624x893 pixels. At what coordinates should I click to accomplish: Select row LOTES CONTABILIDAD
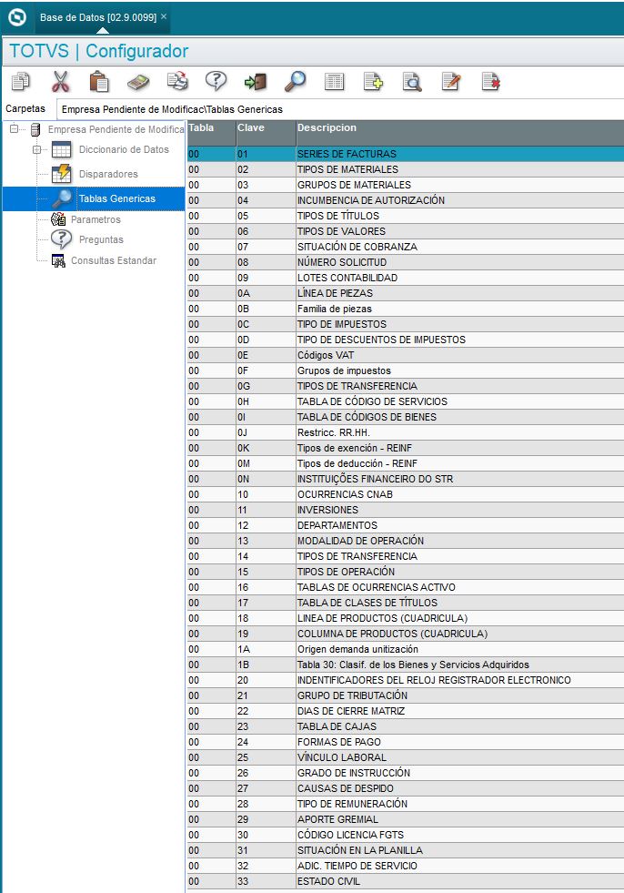tap(406, 278)
